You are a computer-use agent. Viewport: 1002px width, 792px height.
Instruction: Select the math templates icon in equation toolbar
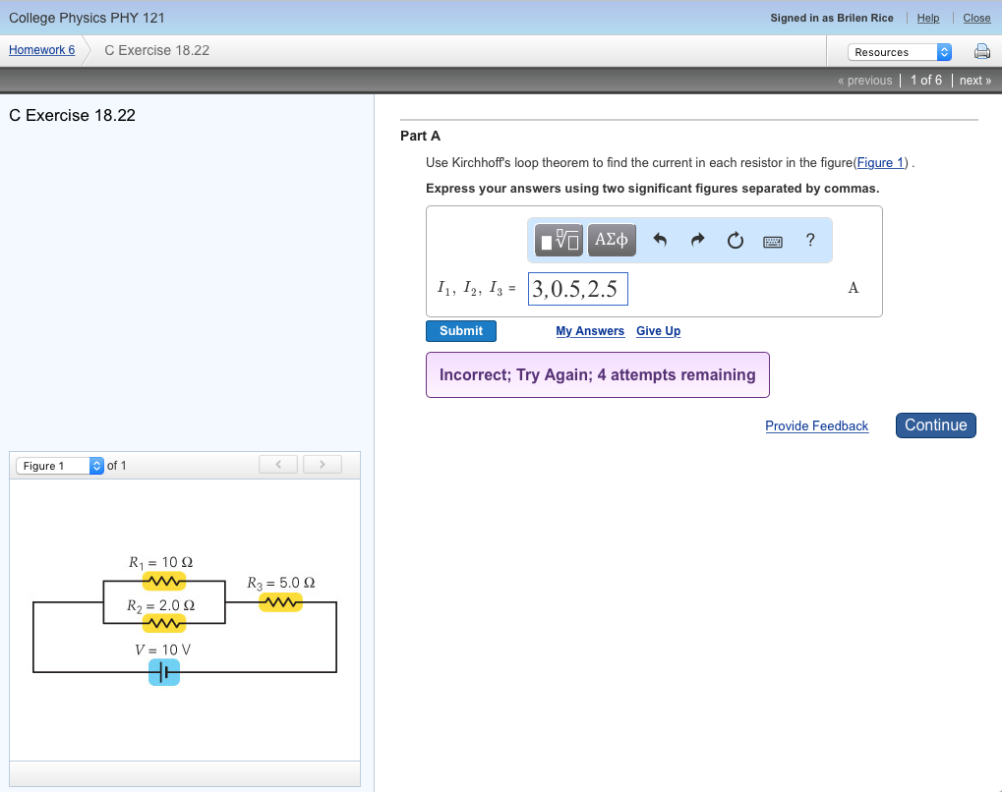(557, 239)
